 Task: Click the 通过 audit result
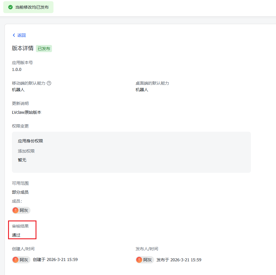16,235
